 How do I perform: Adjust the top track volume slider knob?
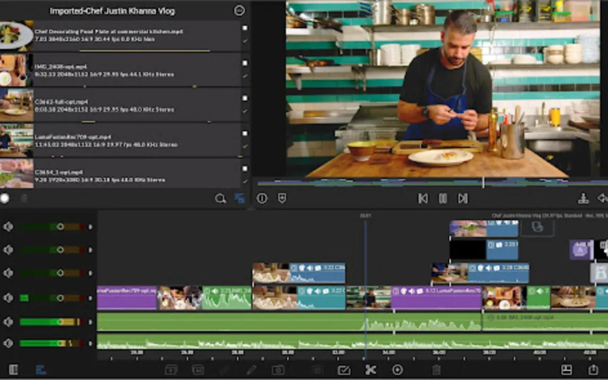click(60, 227)
